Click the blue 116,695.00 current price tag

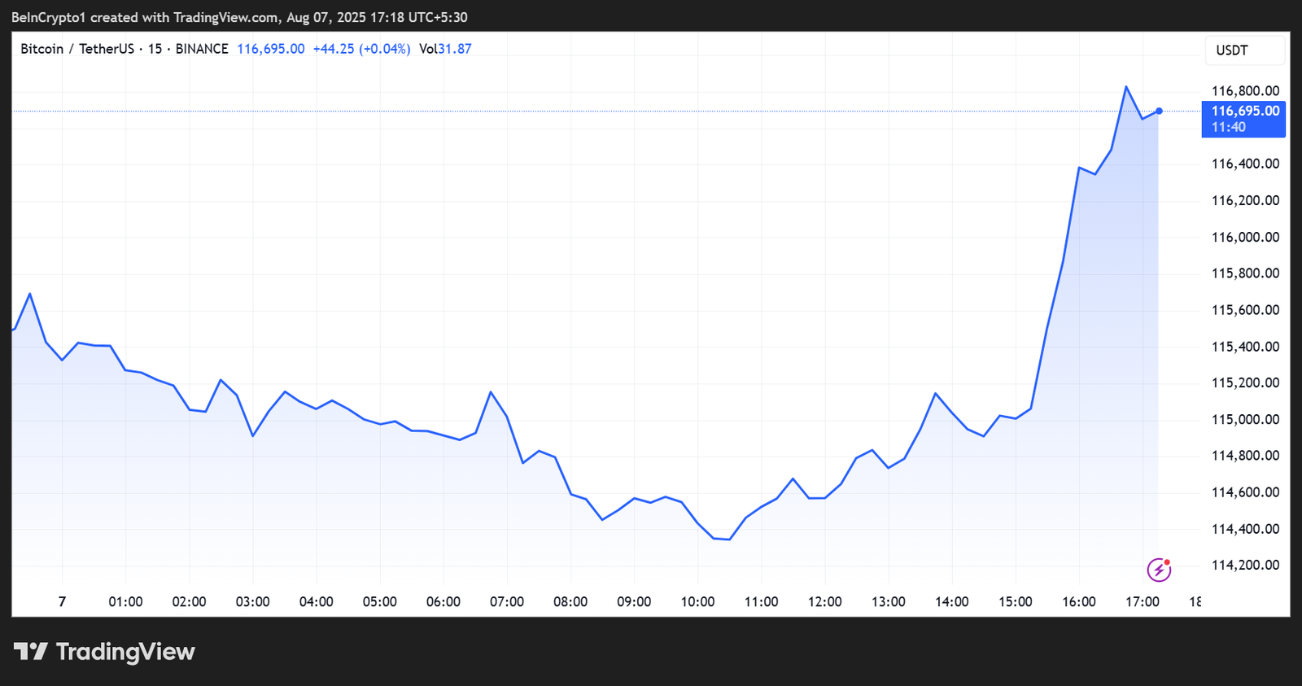tap(1244, 111)
